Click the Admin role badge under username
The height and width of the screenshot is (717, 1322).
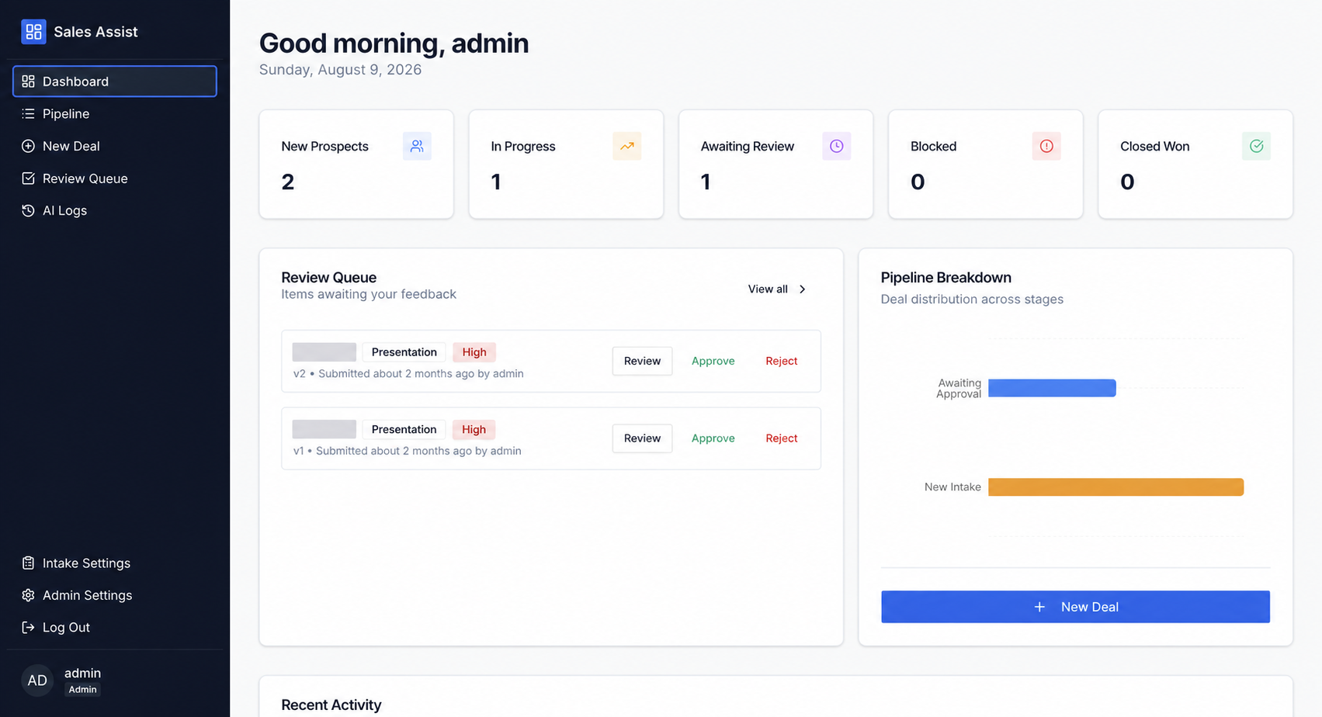82,690
